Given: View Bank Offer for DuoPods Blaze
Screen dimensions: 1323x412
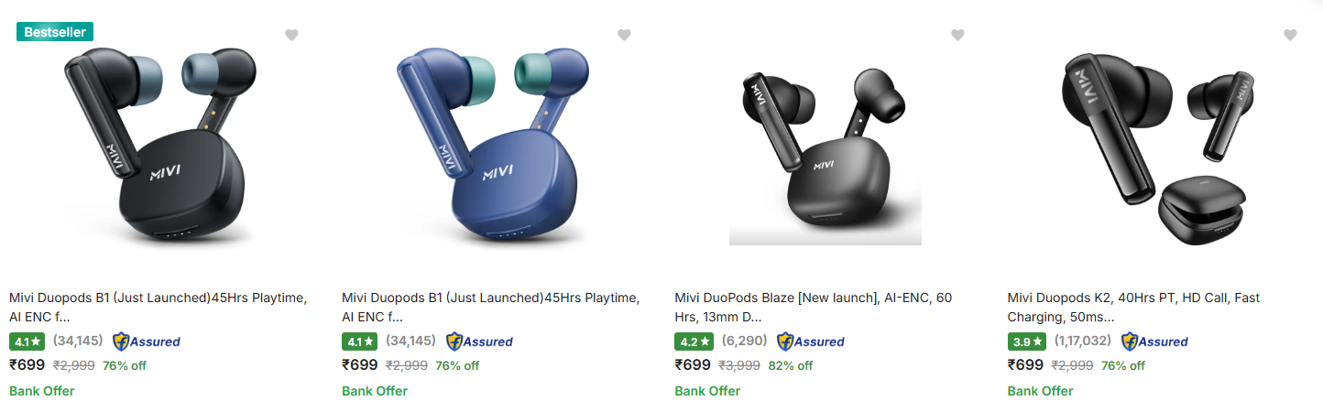Looking at the screenshot, I should (707, 391).
